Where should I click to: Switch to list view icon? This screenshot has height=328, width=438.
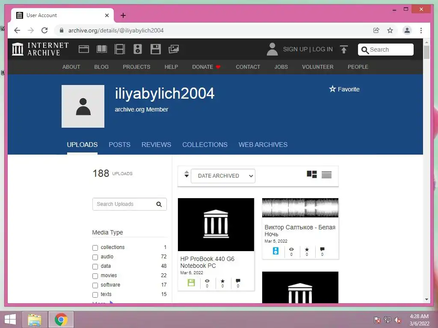click(x=326, y=175)
